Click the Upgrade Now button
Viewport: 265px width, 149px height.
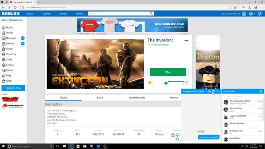pos(13,88)
